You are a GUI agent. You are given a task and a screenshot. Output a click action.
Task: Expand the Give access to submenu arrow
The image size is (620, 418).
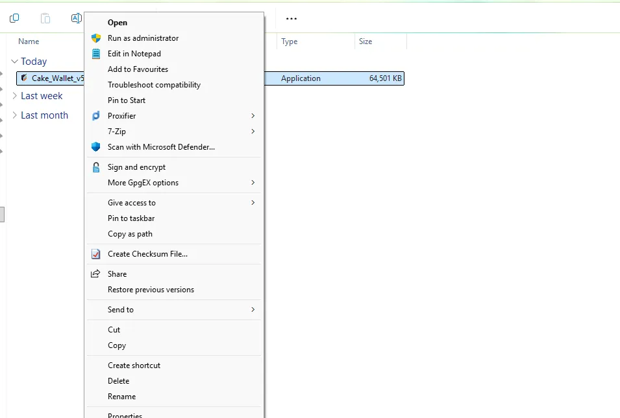tap(253, 202)
